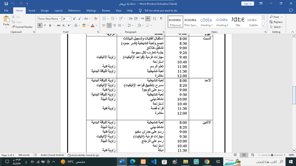Switch to the Insert tab

coord(32,11)
